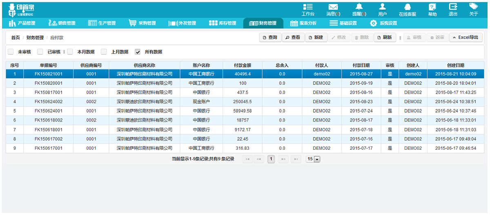Image resolution: width=490 pixels, height=215 pixels.
Task: Click page number 1
Action: coord(271,159)
